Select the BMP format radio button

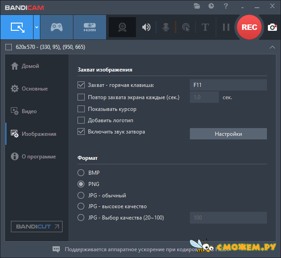coord(81,172)
